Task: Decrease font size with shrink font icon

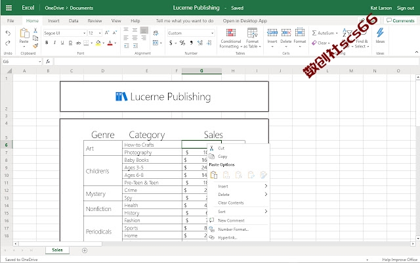Action: [115, 33]
